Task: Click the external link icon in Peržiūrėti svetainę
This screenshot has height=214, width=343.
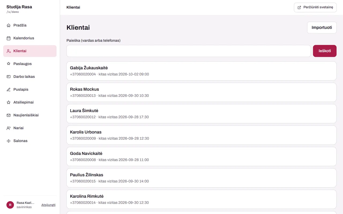Action: [x=299, y=7]
